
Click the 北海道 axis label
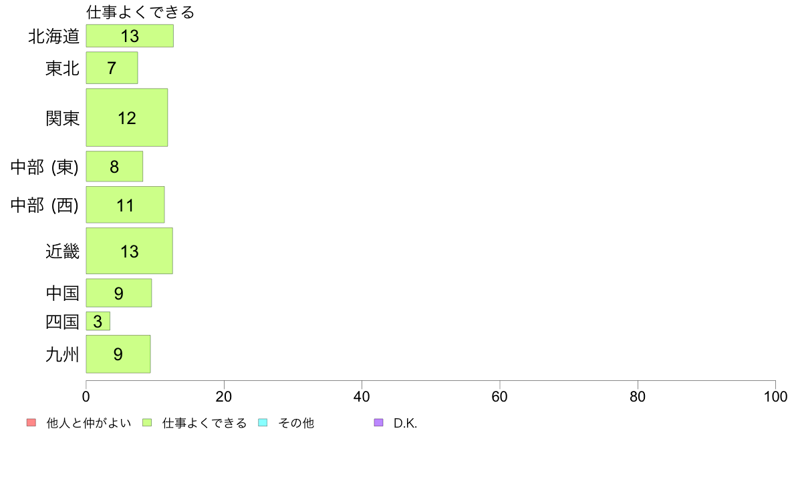pyautogui.click(x=54, y=37)
